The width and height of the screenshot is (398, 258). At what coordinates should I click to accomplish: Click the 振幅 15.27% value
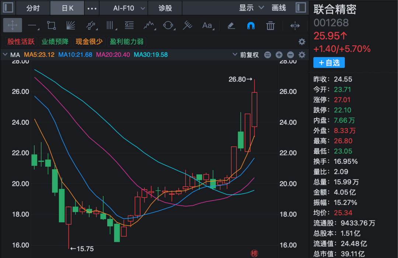click(345, 202)
